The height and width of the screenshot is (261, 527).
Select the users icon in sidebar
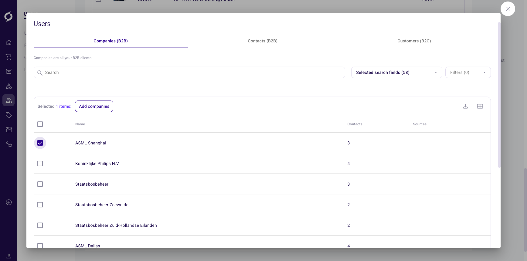(x=9, y=101)
